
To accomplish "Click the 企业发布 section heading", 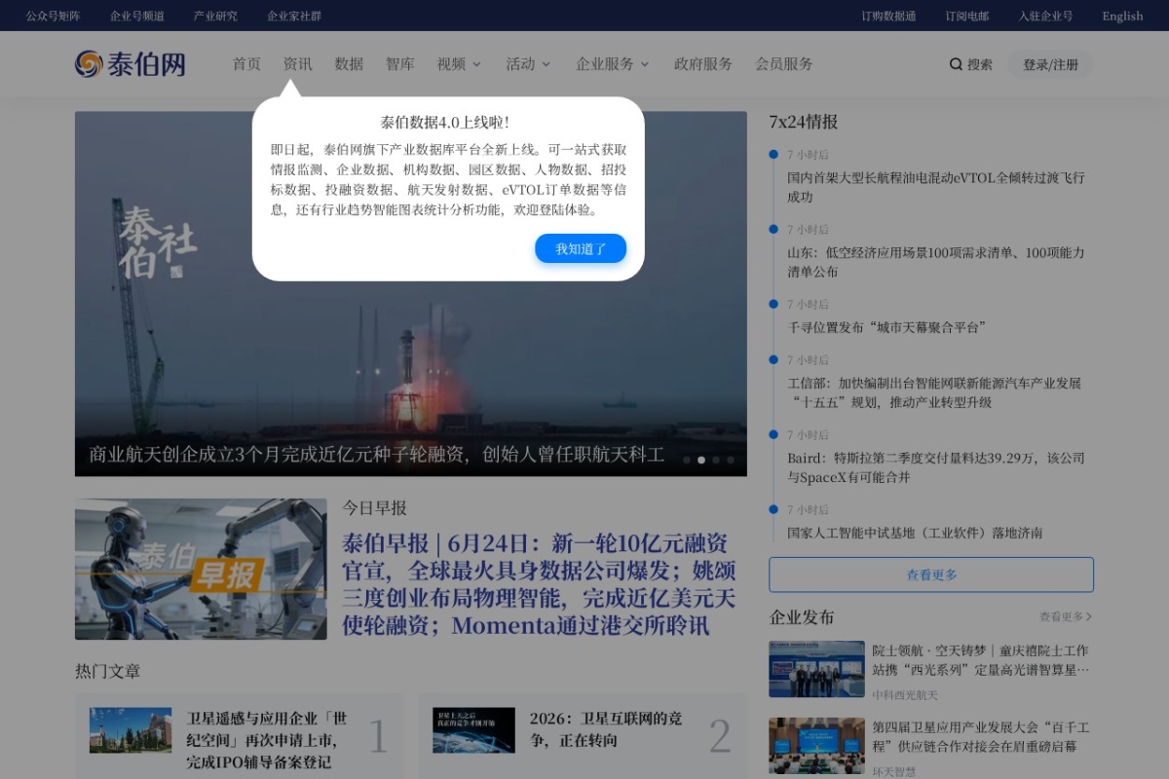I will pyautogui.click(x=802, y=616).
